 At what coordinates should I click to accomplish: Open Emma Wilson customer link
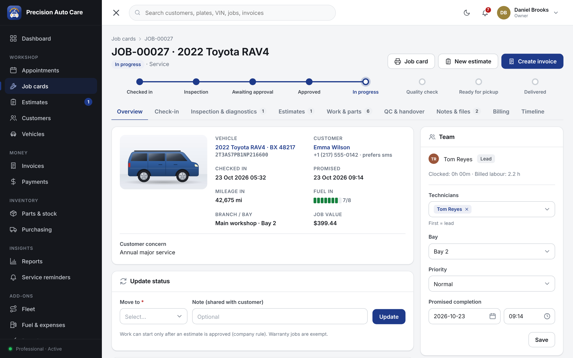pos(332,147)
